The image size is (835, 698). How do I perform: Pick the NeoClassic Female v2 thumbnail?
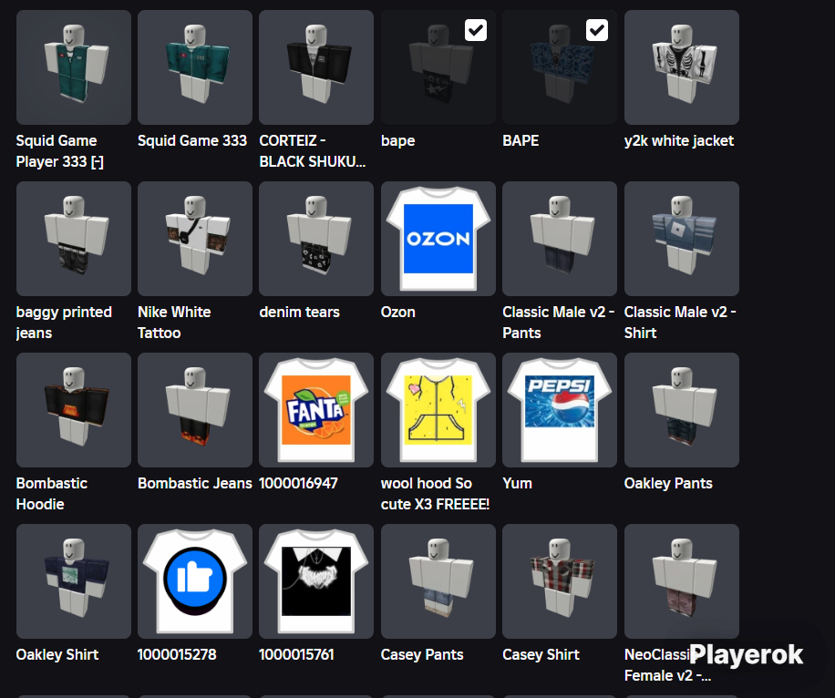682,581
